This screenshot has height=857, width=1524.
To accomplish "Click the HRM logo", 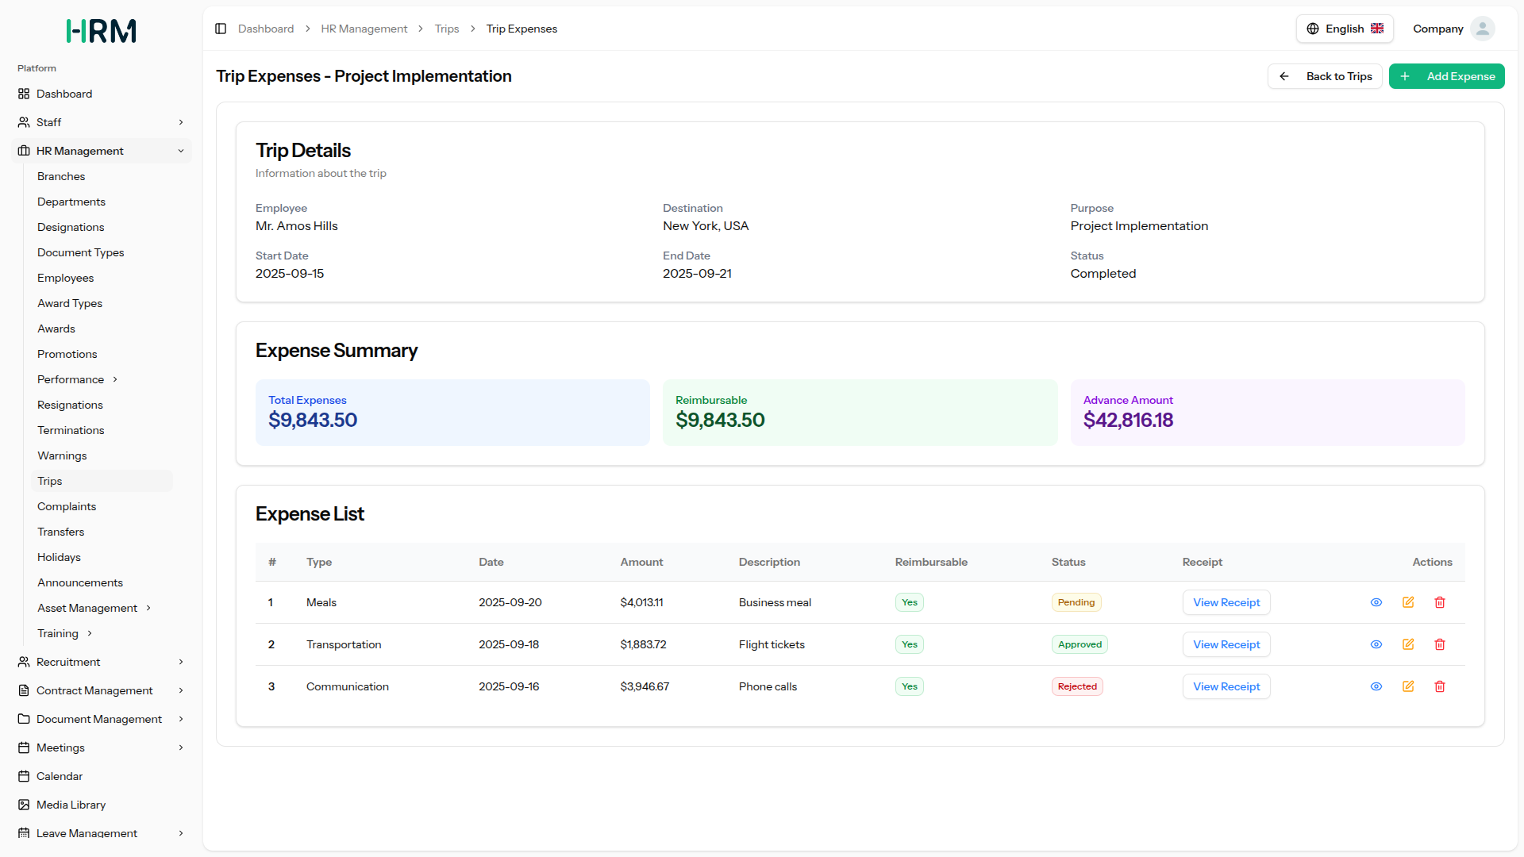I will [101, 31].
